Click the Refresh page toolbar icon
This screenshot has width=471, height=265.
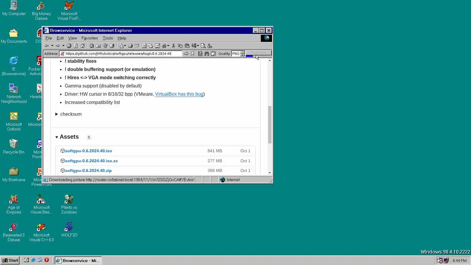point(76,46)
